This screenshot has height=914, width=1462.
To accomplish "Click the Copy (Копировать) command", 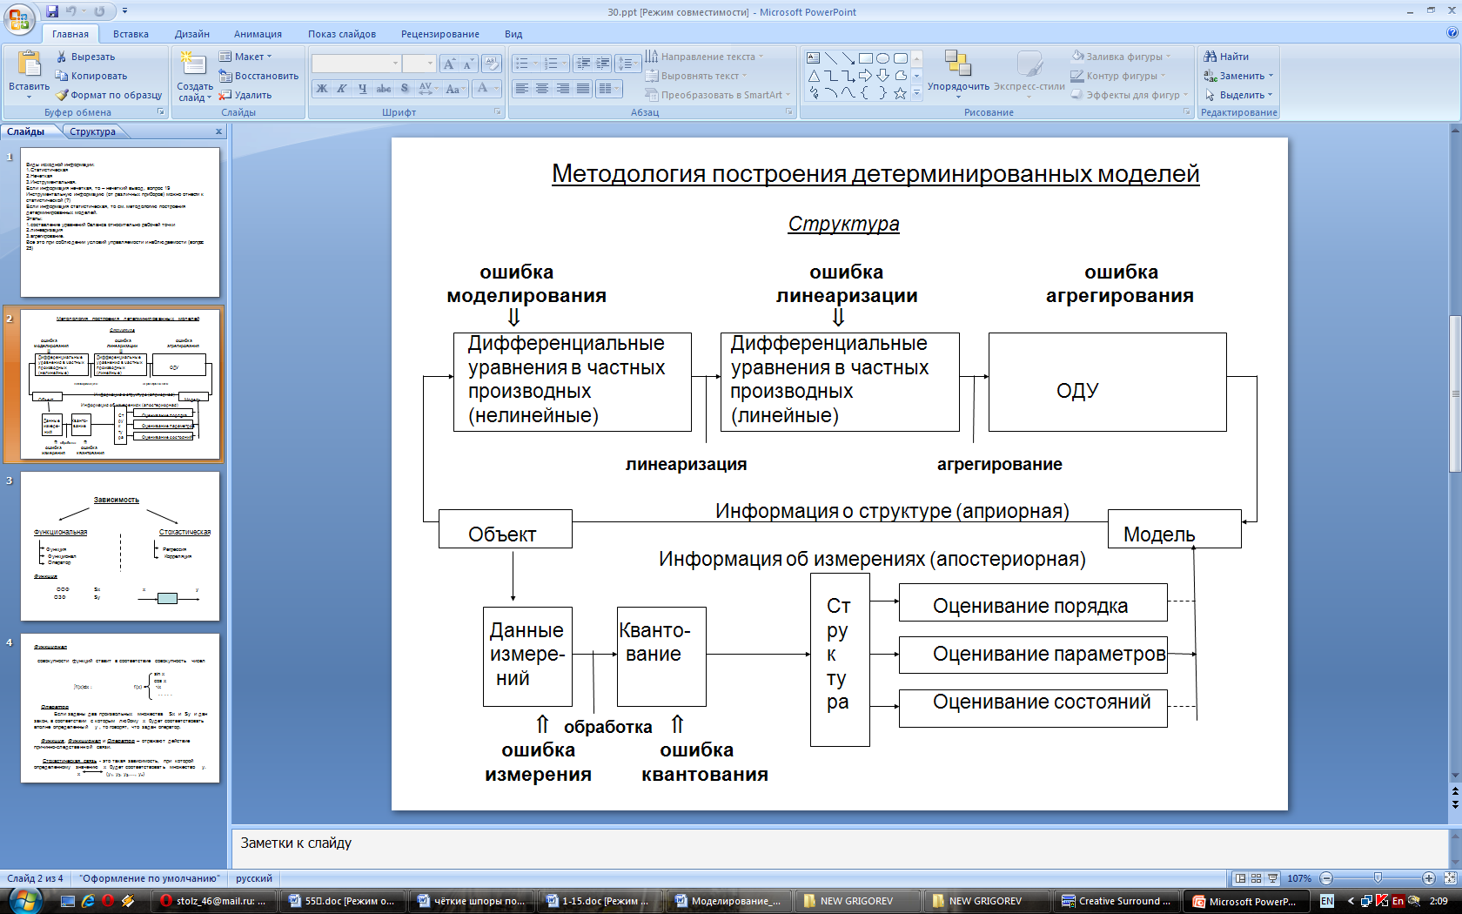I will [91, 76].
